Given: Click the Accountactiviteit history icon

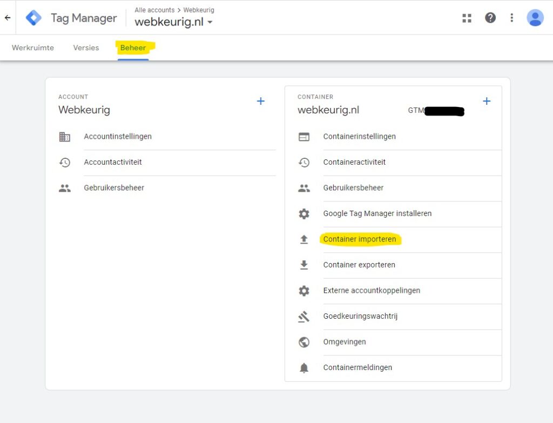Looking at the screenshot, I should point(65,162).
